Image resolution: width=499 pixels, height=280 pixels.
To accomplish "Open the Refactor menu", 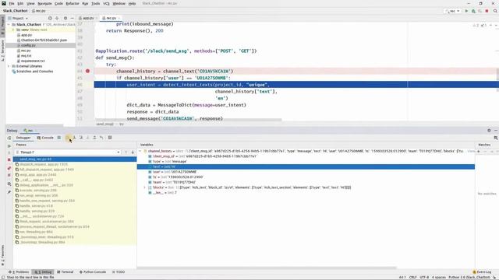I will point(73,3).
